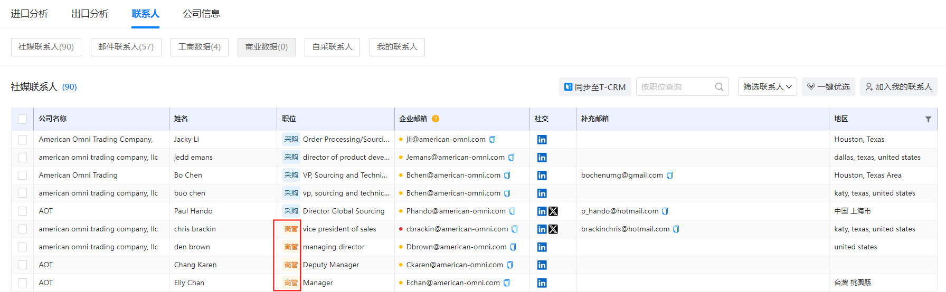Viewport: 946px width, 292px height.
Task: Open the 地区 column filter
Action: coord(928,120)
